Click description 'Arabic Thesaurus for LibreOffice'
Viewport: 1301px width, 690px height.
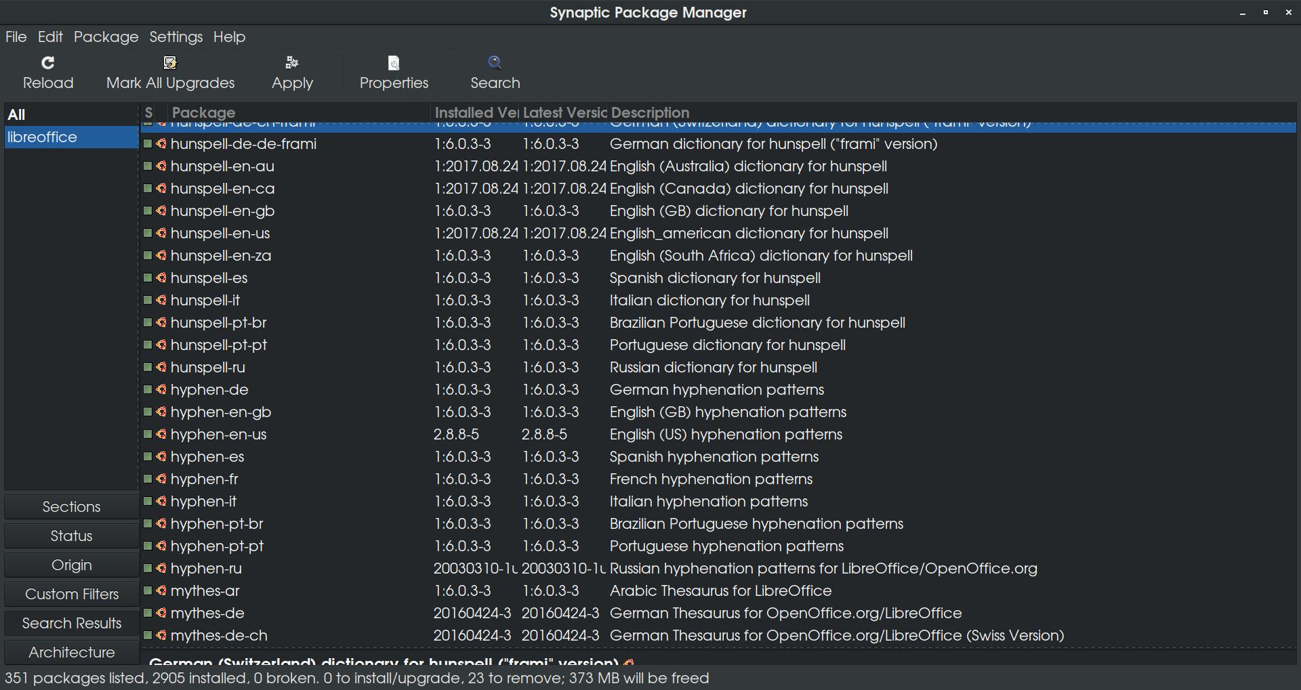[720, 590]
